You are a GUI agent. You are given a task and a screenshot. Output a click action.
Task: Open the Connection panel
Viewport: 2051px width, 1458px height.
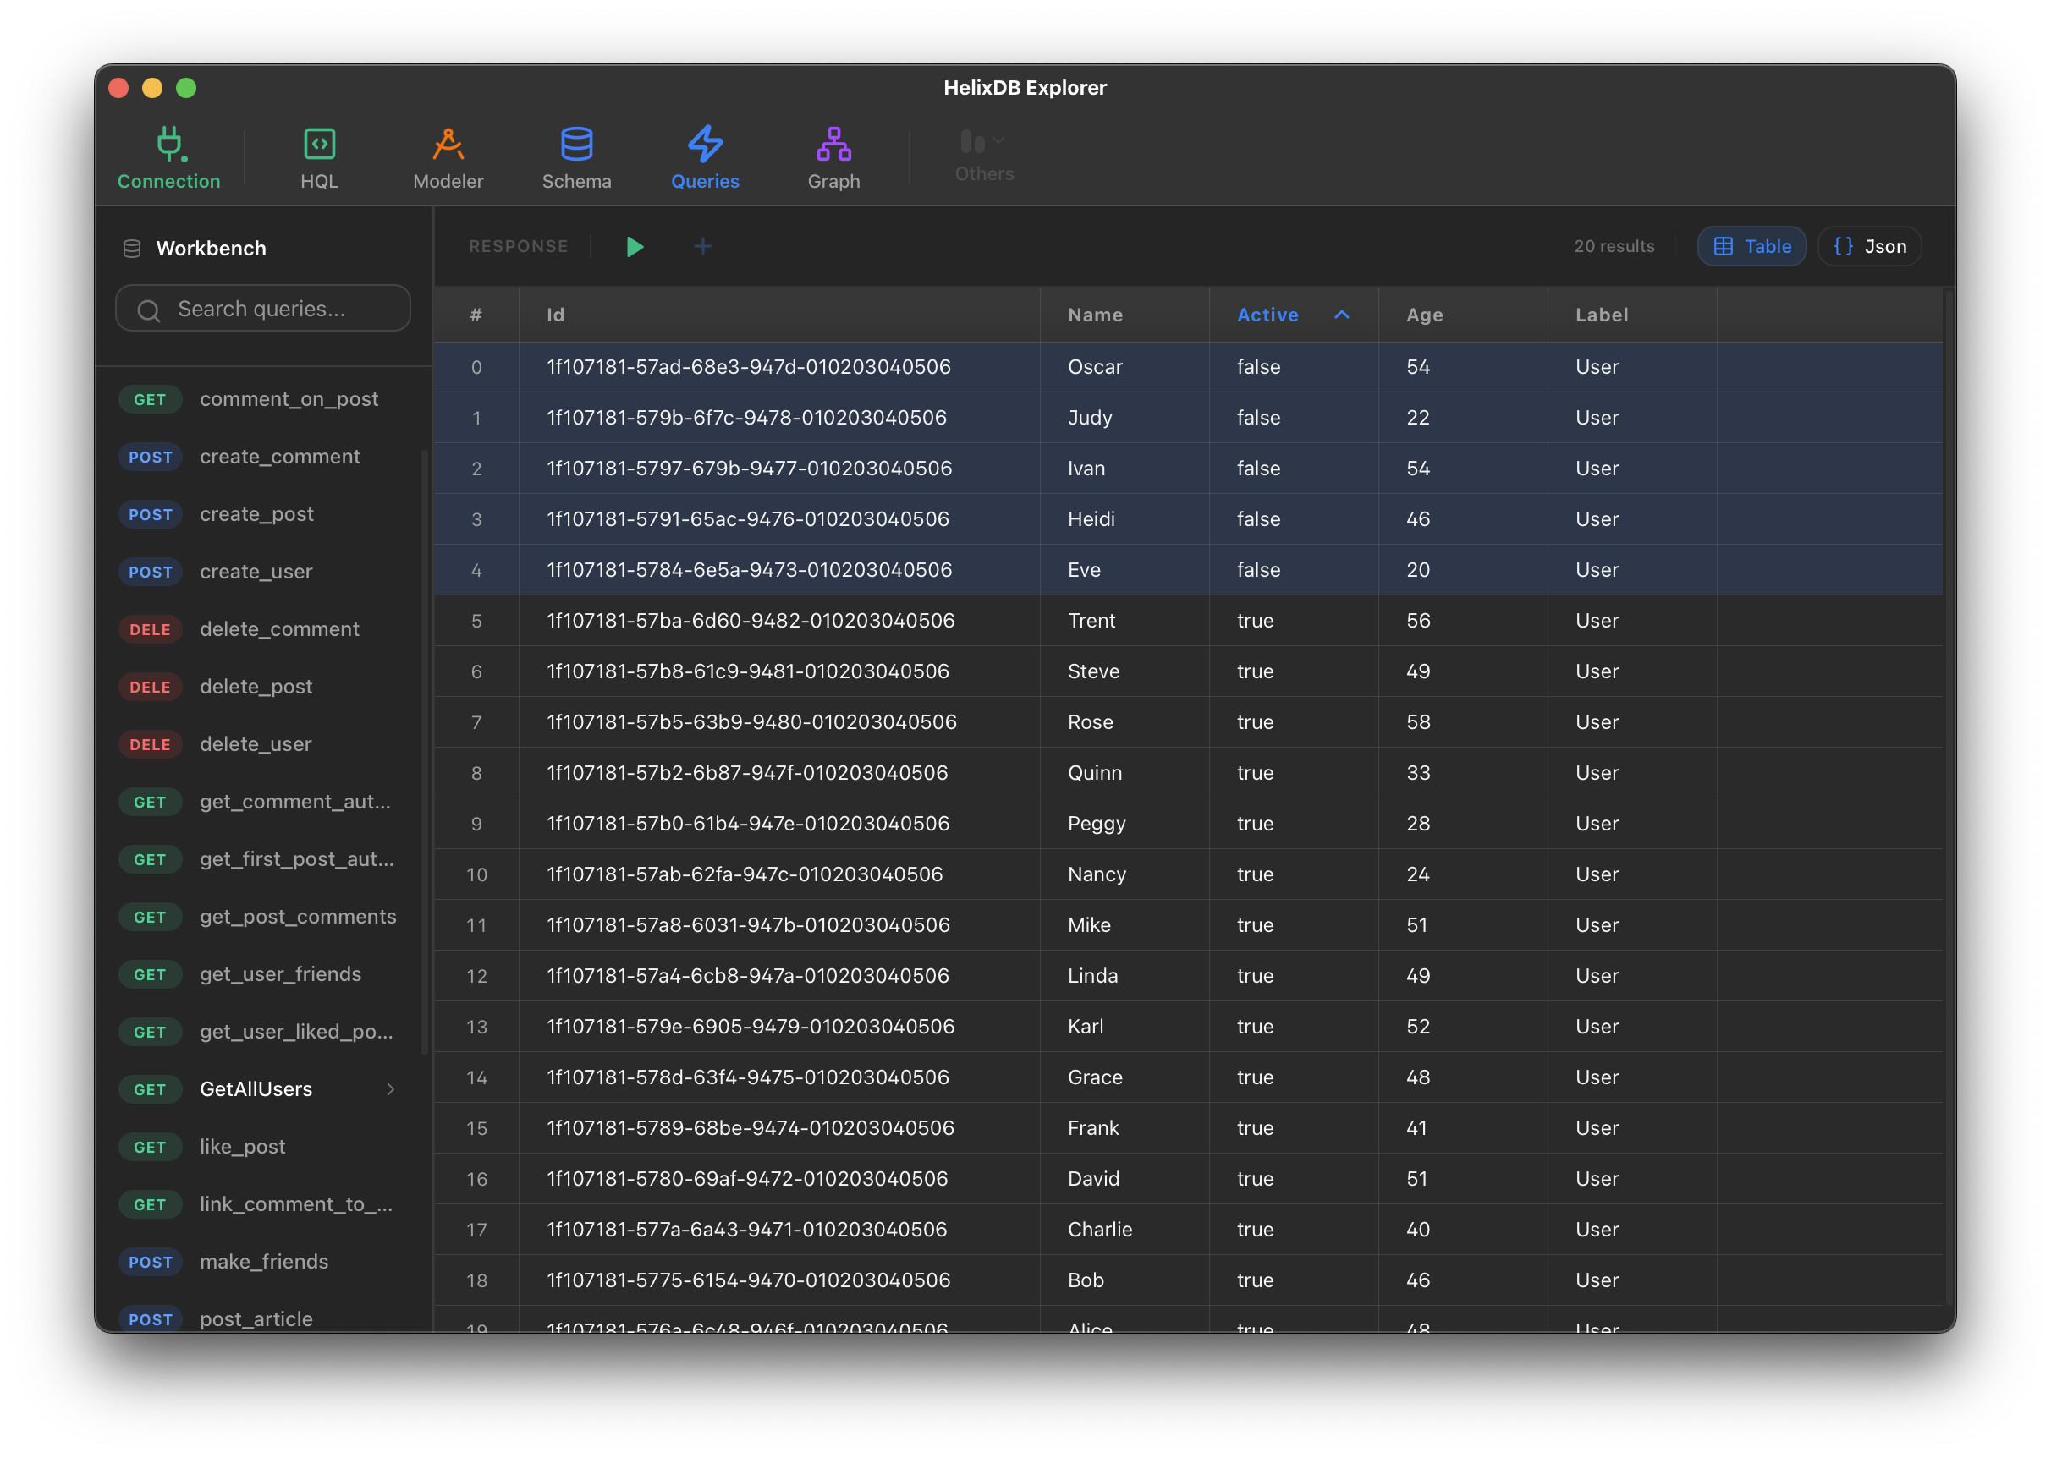pos(168,158)
